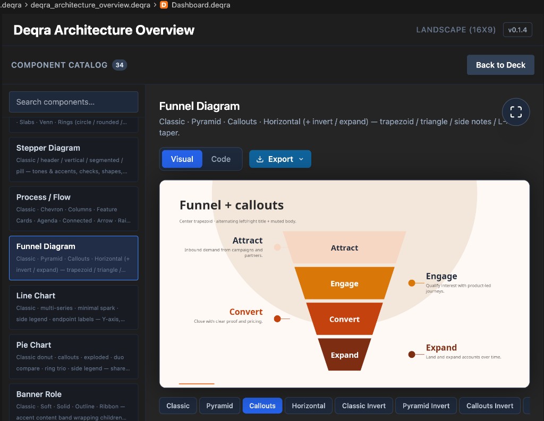544x421 pixels.
Task: Choose the Horizontal variant tab
Action: tap(309, 406)
